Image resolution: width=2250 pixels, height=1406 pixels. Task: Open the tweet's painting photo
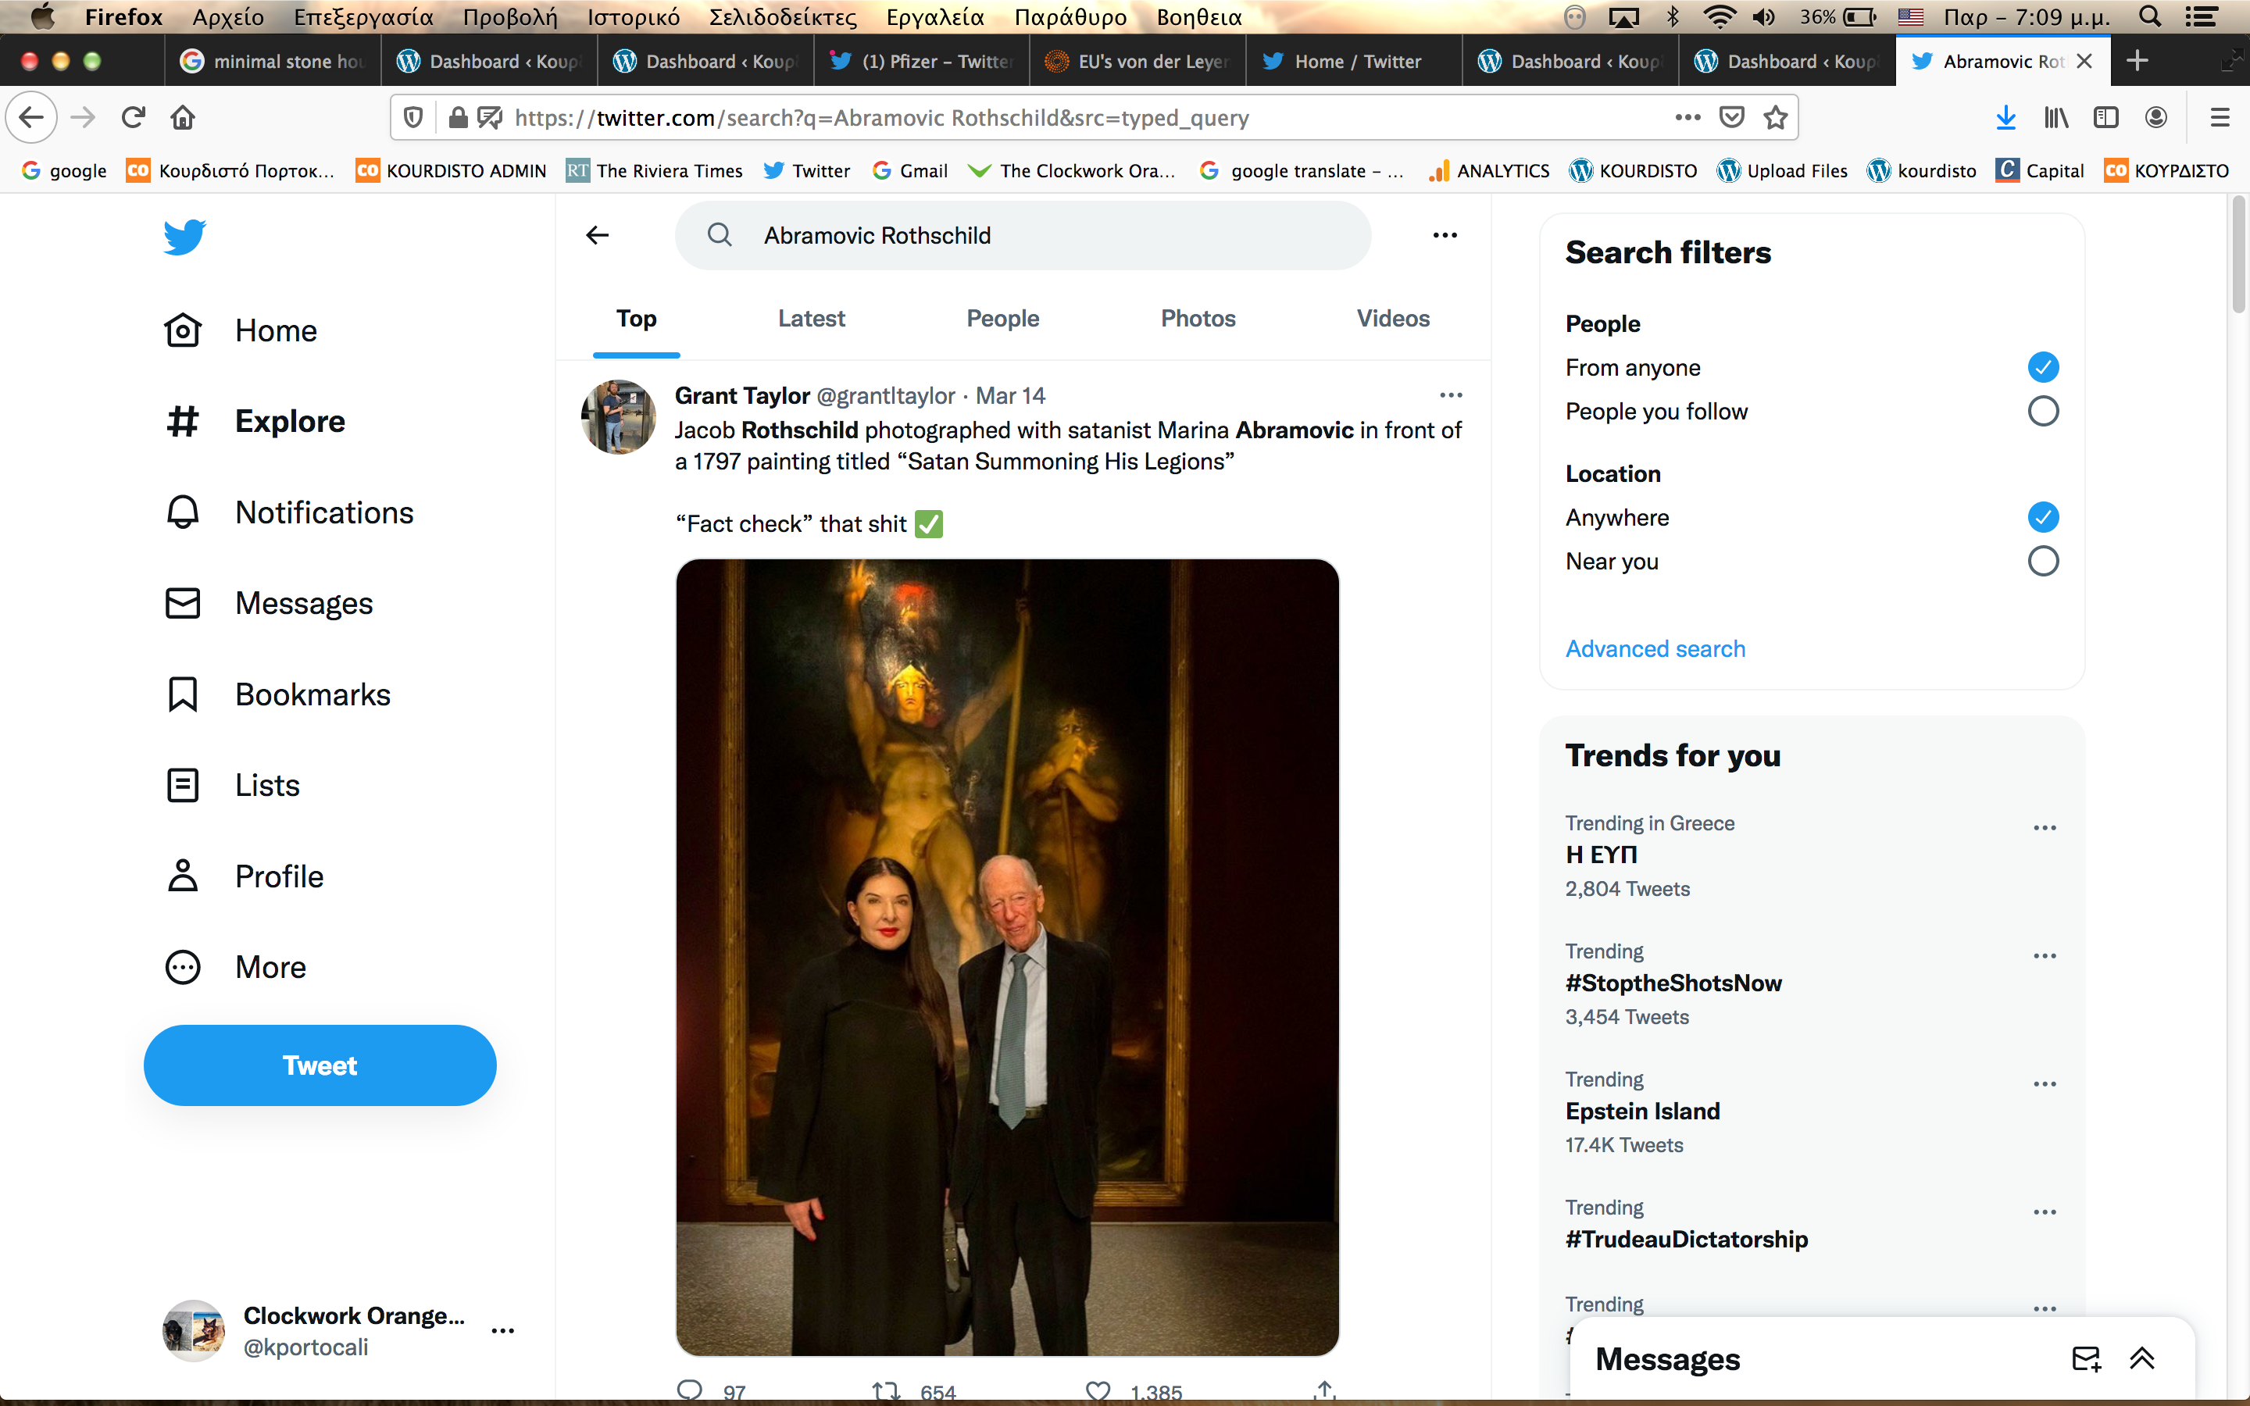pos(1007,957)
